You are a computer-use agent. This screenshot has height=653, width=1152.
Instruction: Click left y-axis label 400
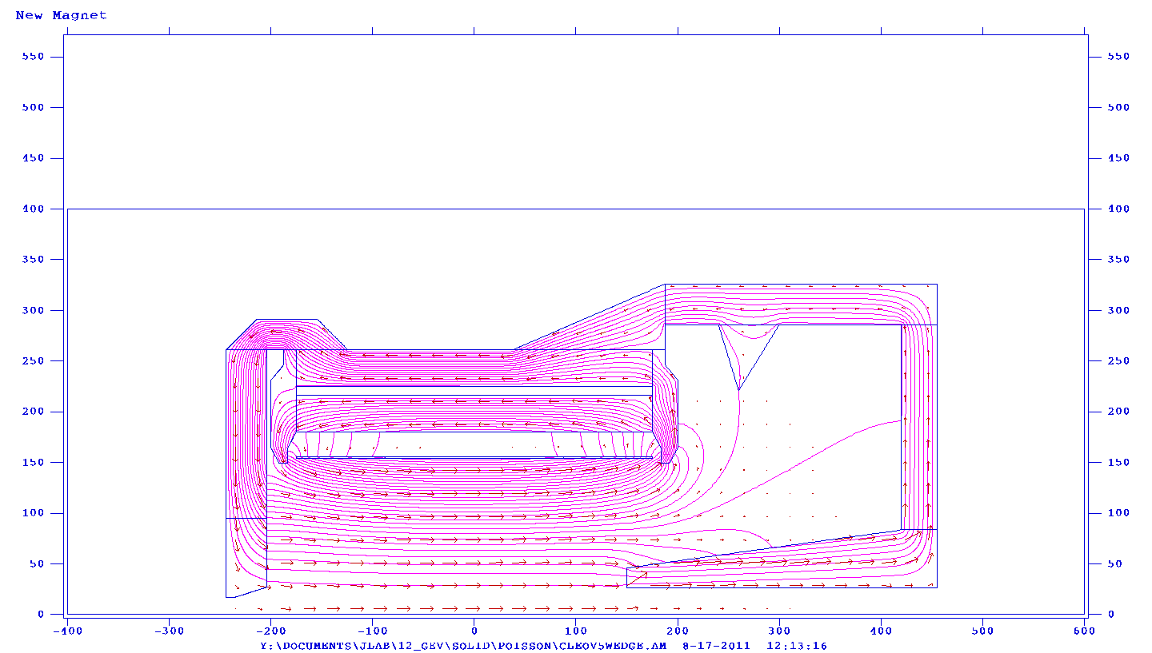33,209
